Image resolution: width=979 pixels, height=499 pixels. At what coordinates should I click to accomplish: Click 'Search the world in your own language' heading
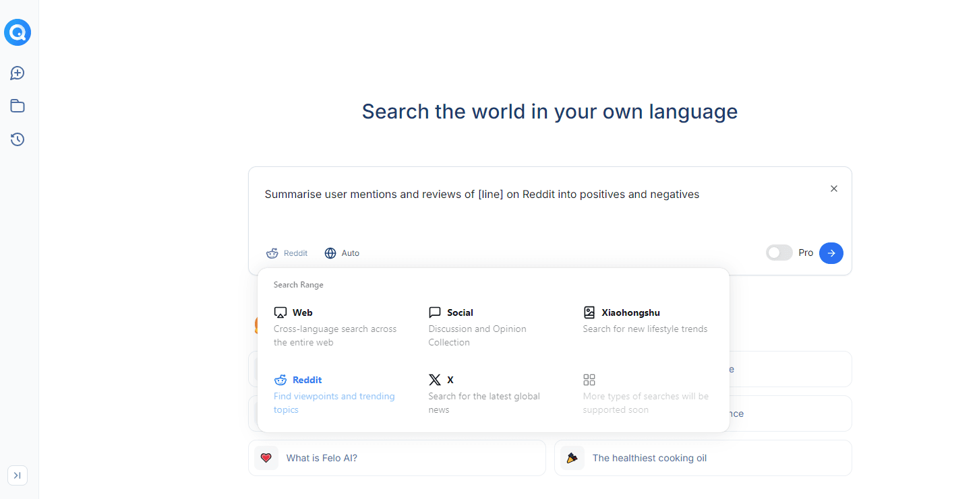[x=550, y=111]
